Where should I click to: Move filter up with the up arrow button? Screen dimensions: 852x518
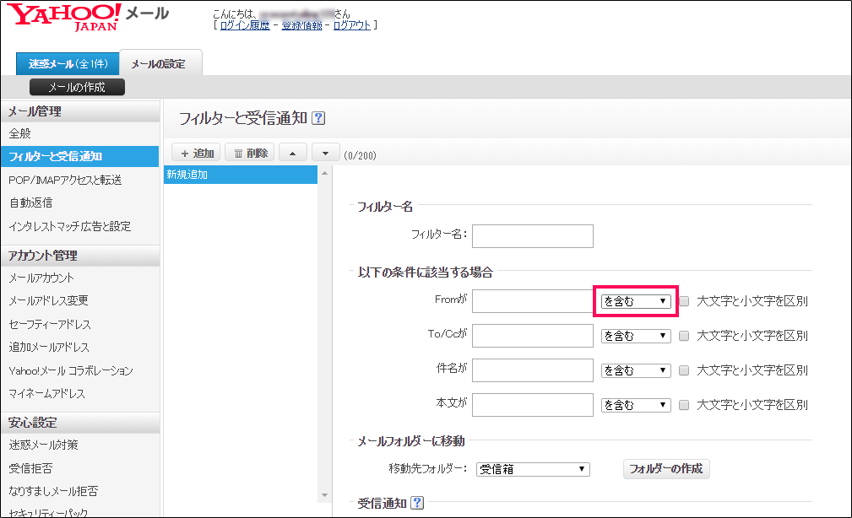tap(292, 153)
